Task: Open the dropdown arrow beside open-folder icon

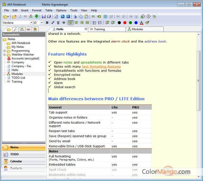Action: pos(8,16)
